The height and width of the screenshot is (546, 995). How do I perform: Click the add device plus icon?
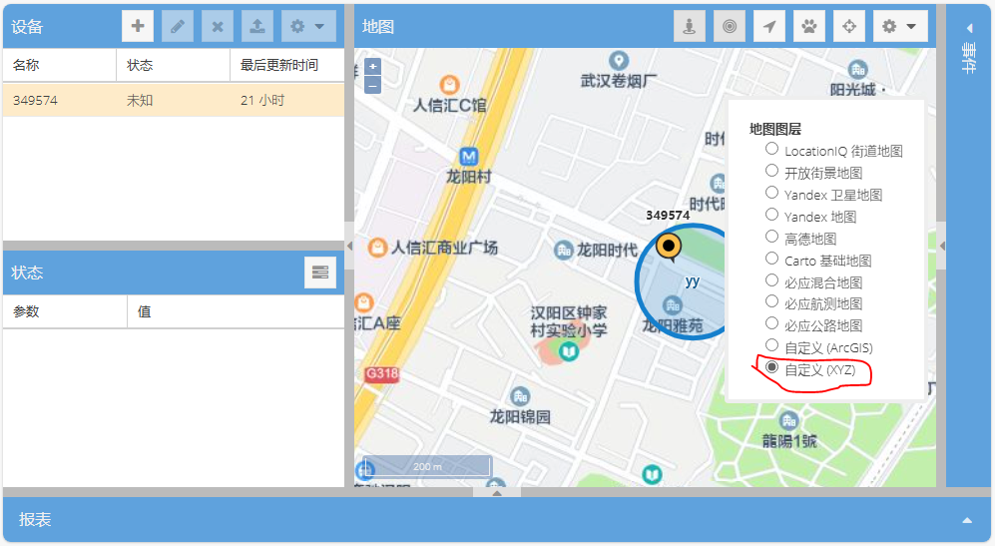[138, 26]
